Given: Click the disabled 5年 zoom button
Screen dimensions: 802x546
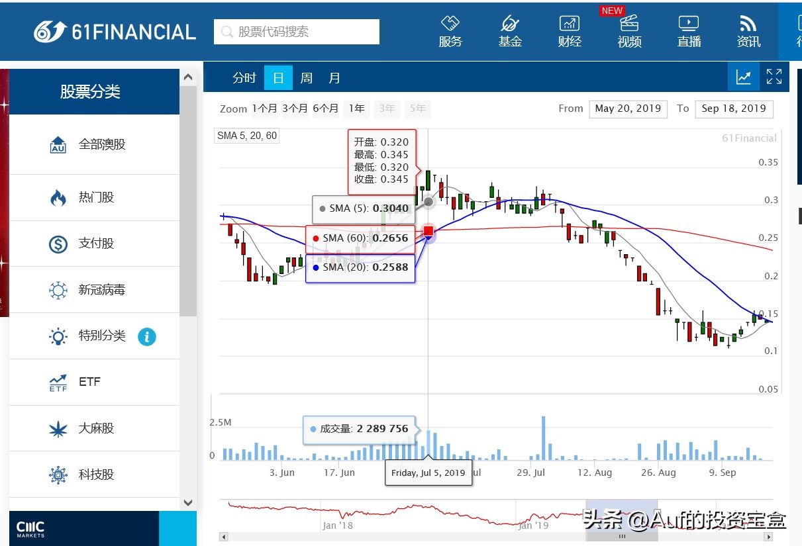Looking at the screenshot, I should tap(418, 109).
